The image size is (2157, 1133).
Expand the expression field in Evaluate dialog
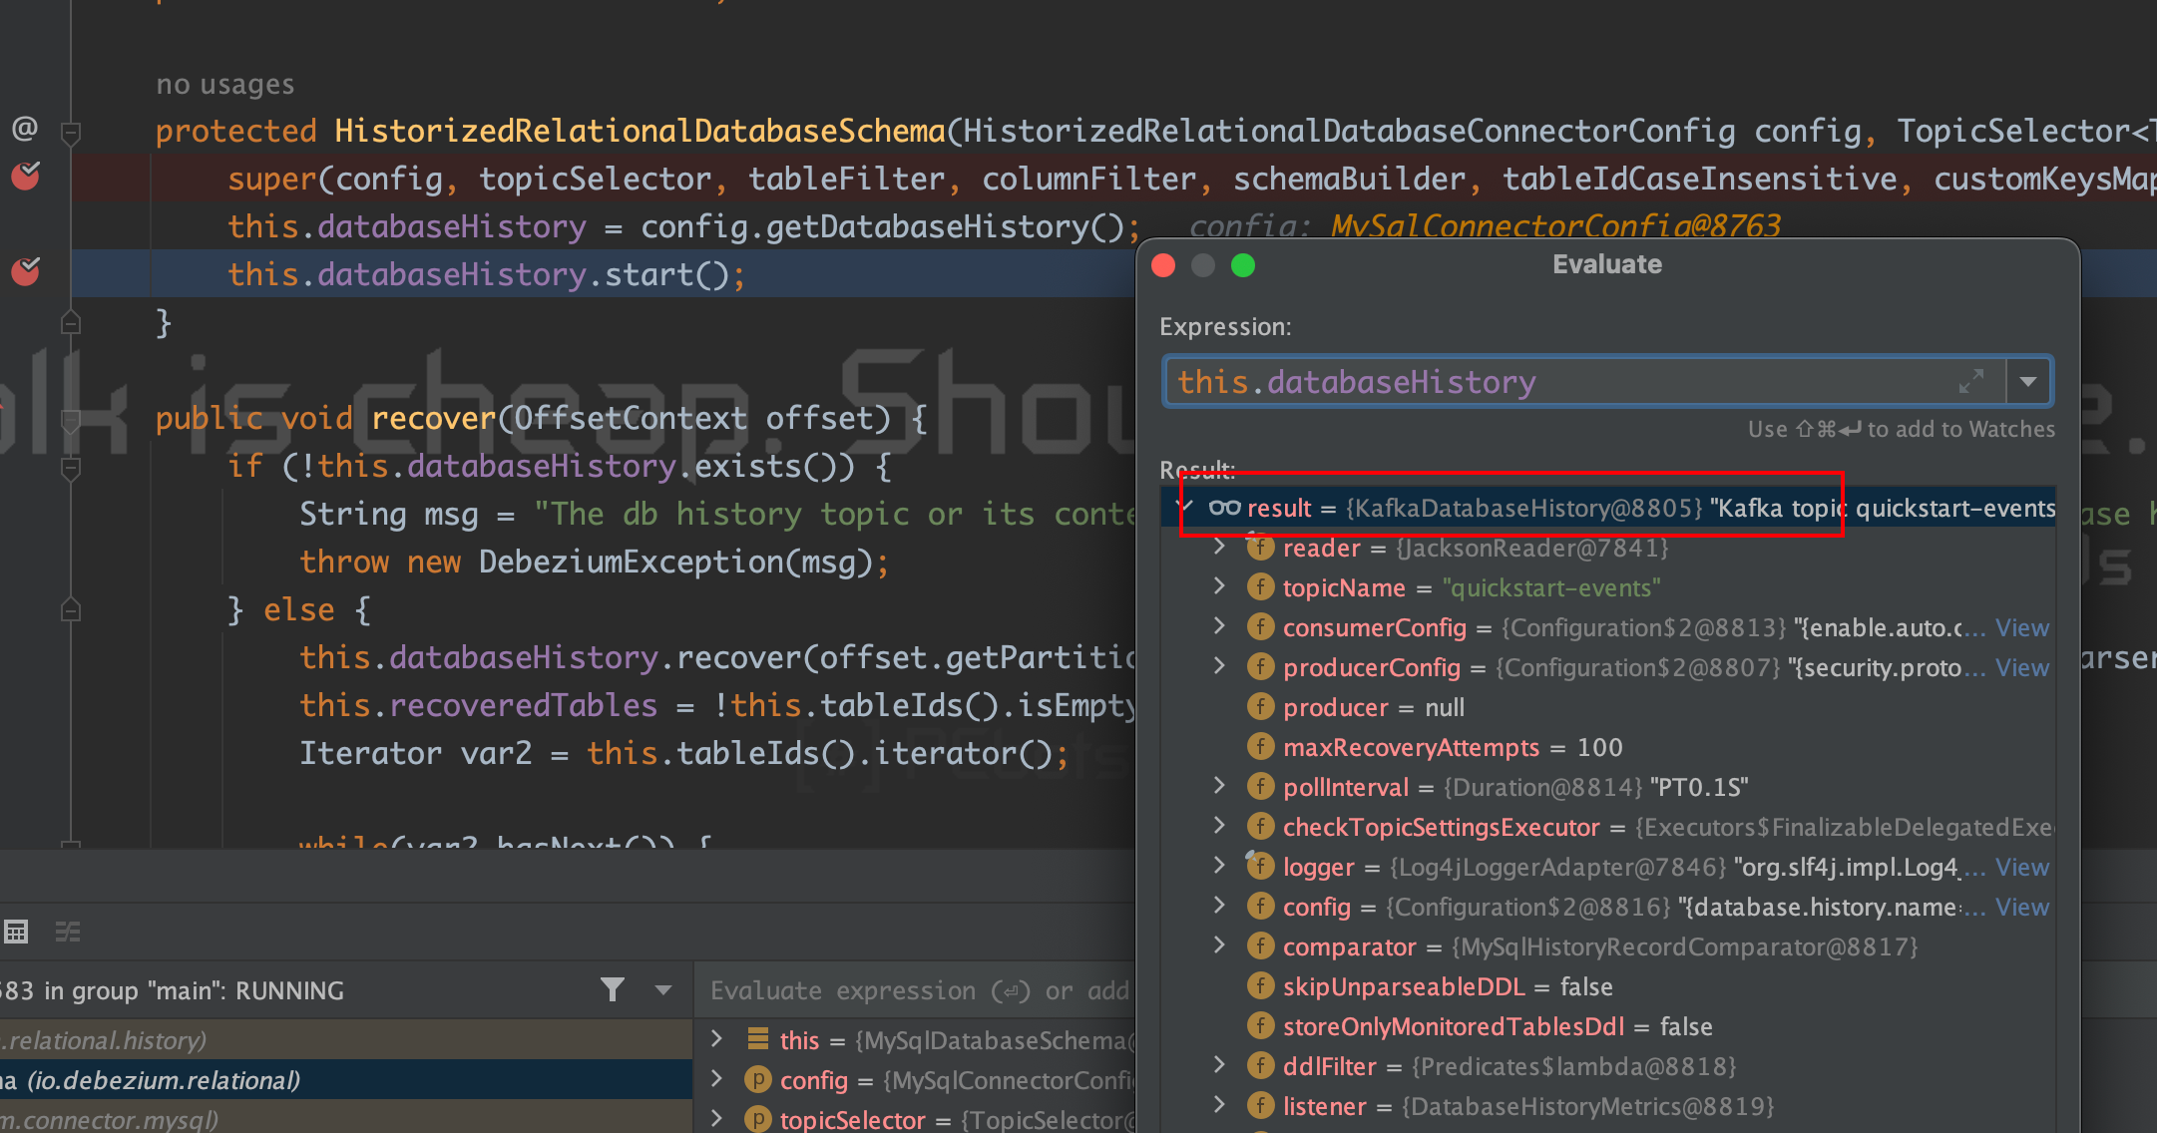[x=1971, y=381]
